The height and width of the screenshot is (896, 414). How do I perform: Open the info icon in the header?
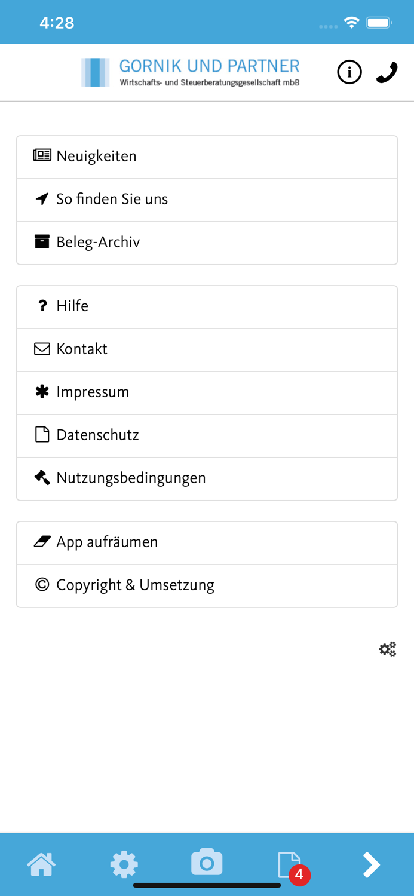[349, 72]
